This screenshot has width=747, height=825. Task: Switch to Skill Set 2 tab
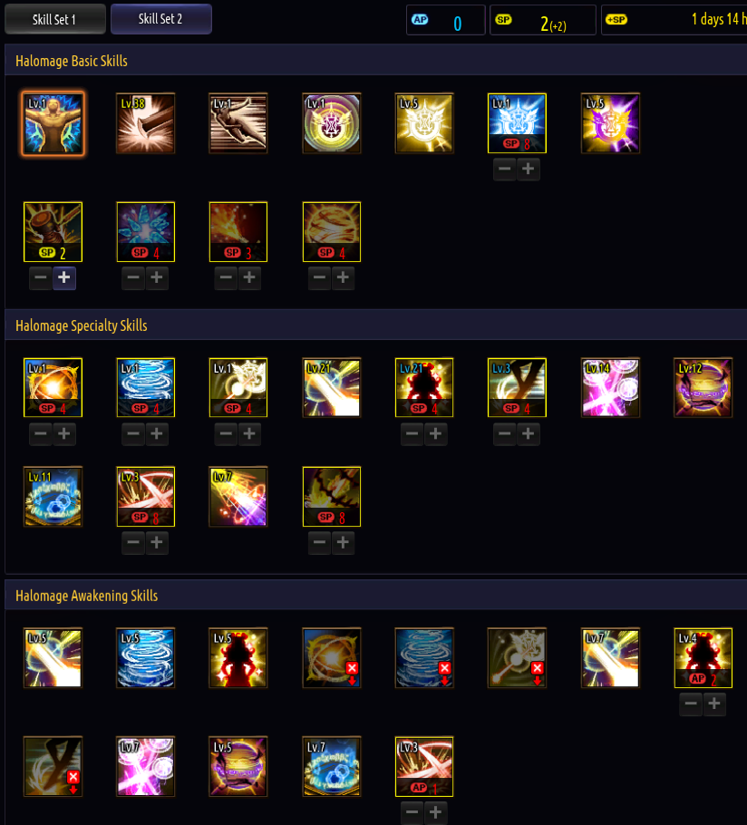pos(161,19)
